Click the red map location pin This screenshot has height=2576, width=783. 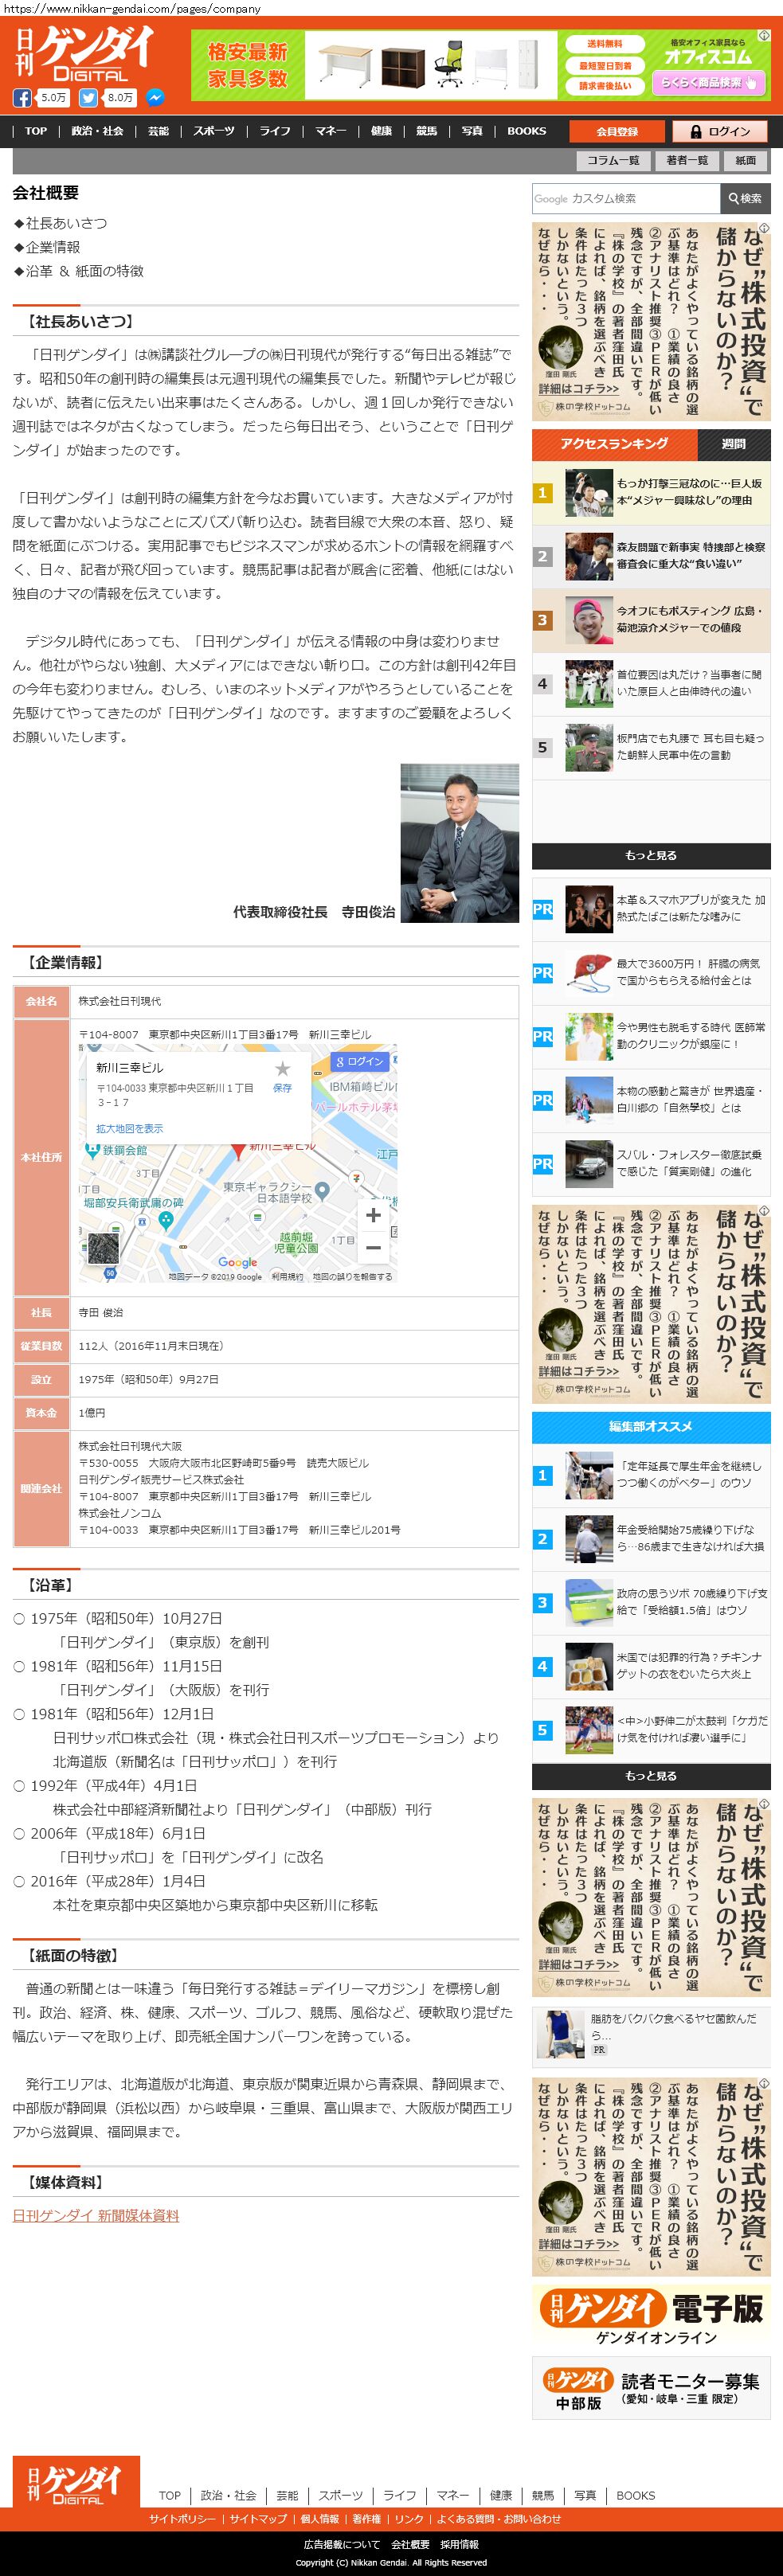coord(239,1150)
